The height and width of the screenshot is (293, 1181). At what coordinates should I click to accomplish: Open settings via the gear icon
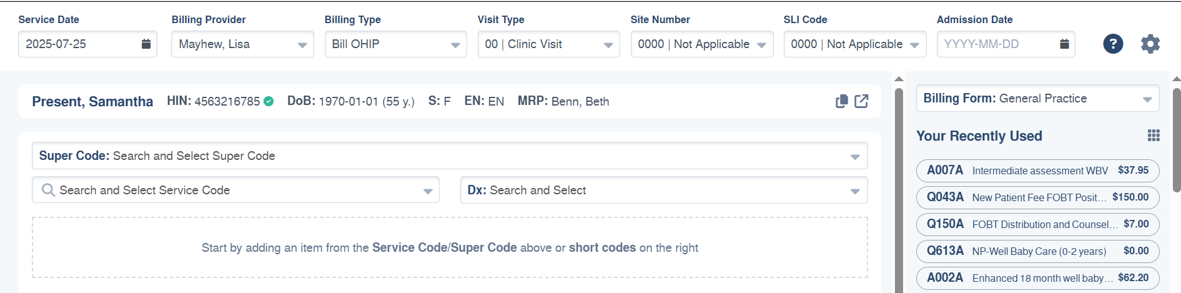[x=1150, y=44]
